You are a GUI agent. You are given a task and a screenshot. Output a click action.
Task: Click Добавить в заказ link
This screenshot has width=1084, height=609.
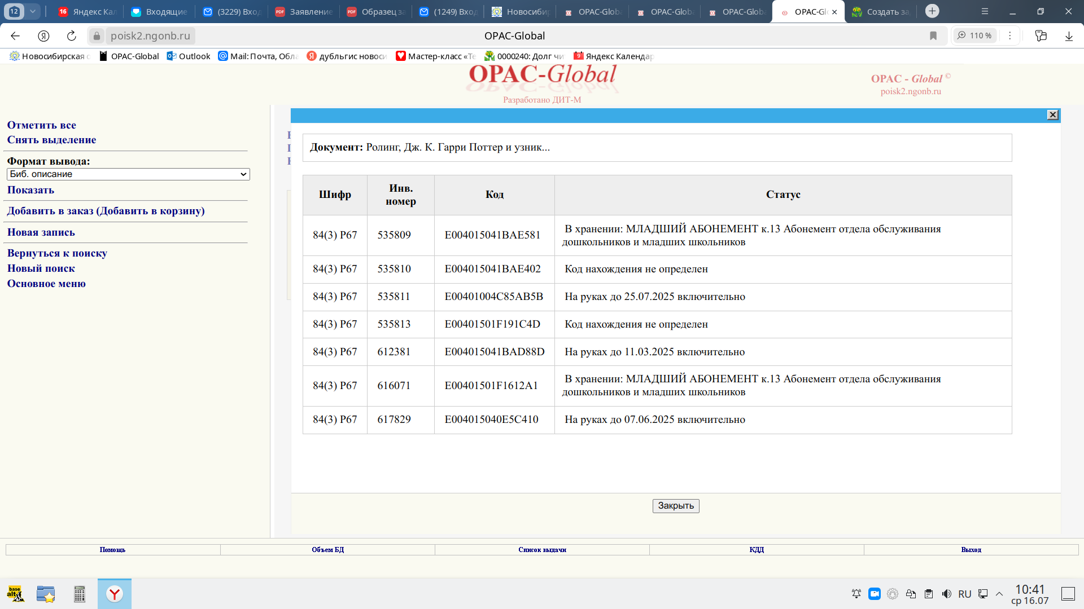tap(106, 211)
